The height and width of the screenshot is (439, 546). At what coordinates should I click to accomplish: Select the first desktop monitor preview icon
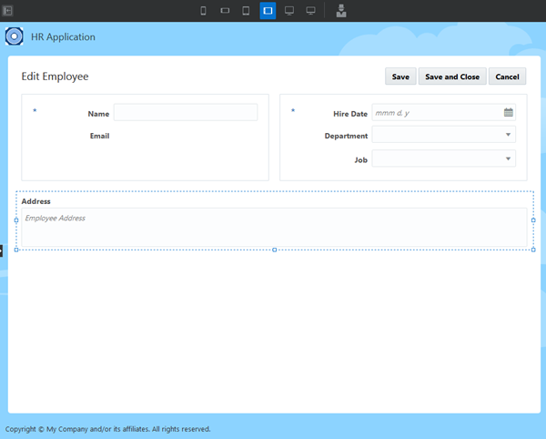click(x=289, y=11)
